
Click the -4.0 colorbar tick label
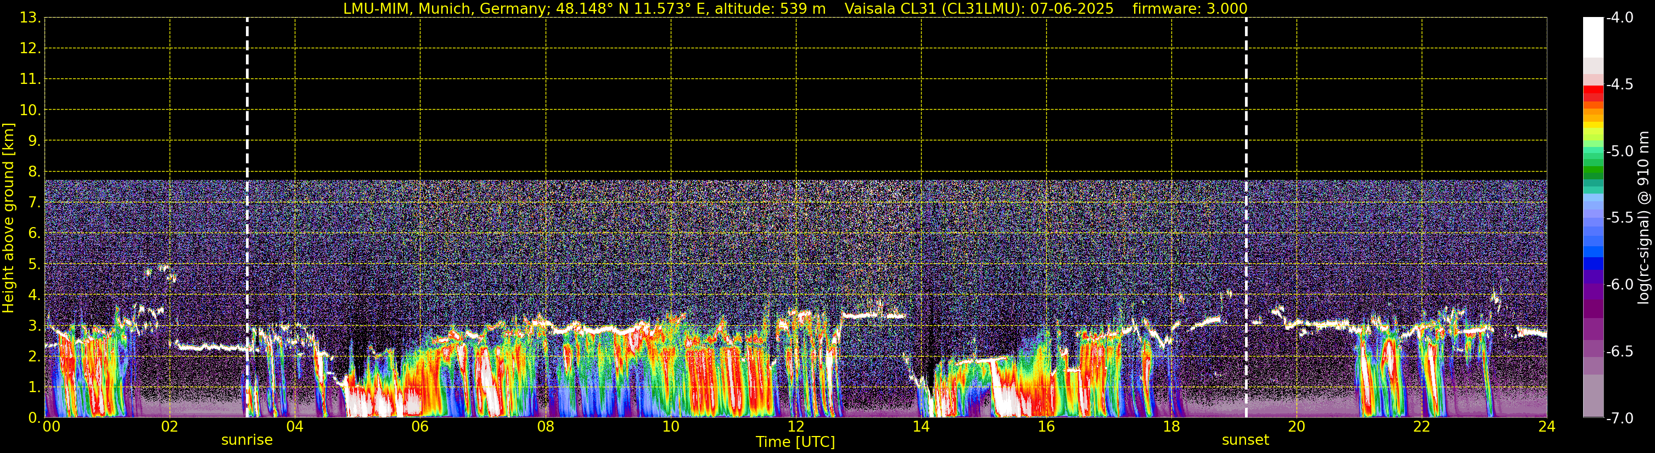pyautogui.click(x=1619, y=18)
